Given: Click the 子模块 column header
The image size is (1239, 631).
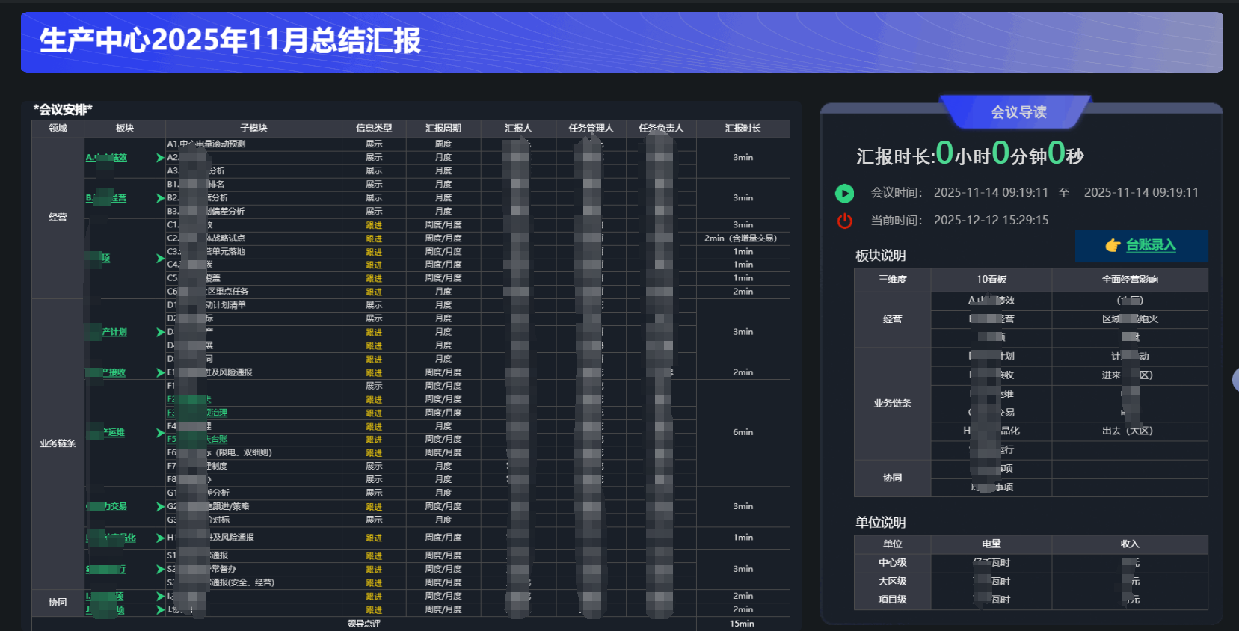Looking at the screenshot, I should coord(253,129).
